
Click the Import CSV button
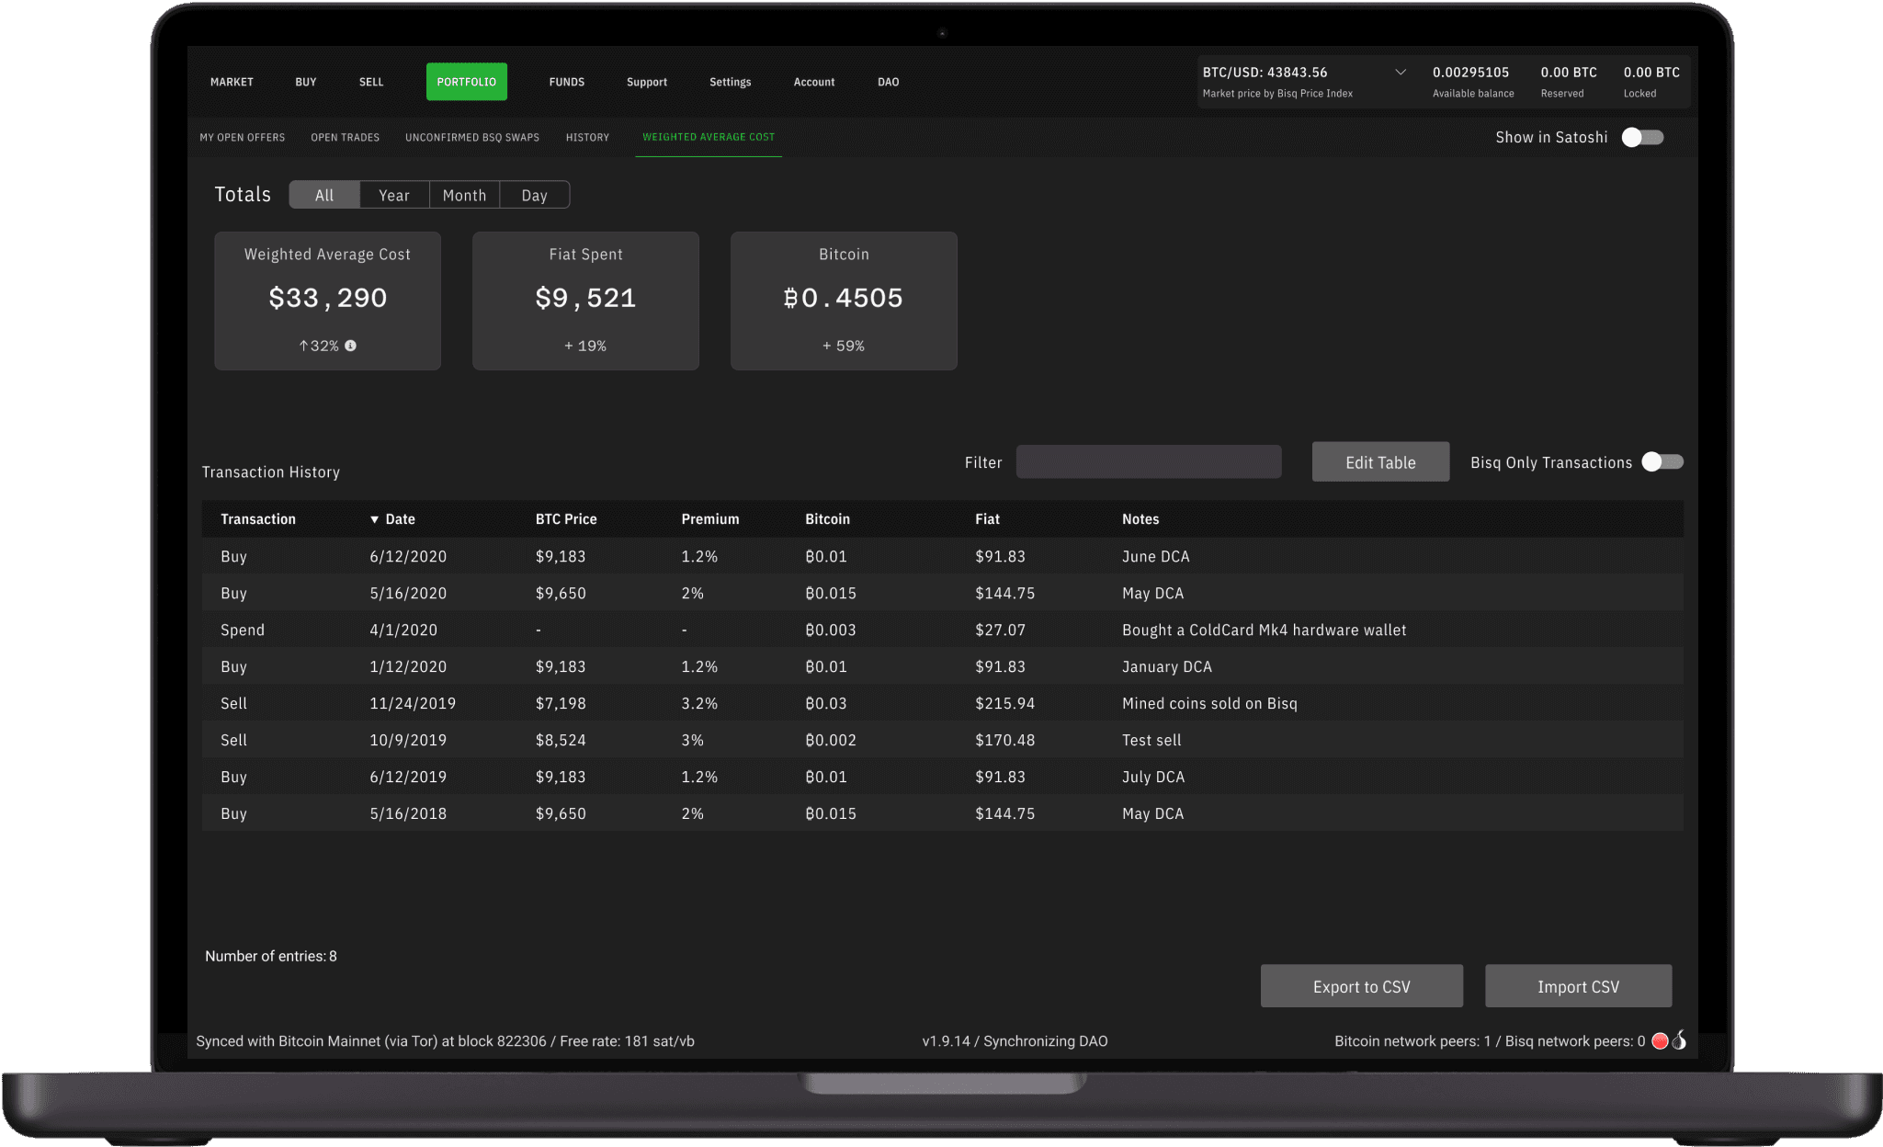click(1578, 986)
